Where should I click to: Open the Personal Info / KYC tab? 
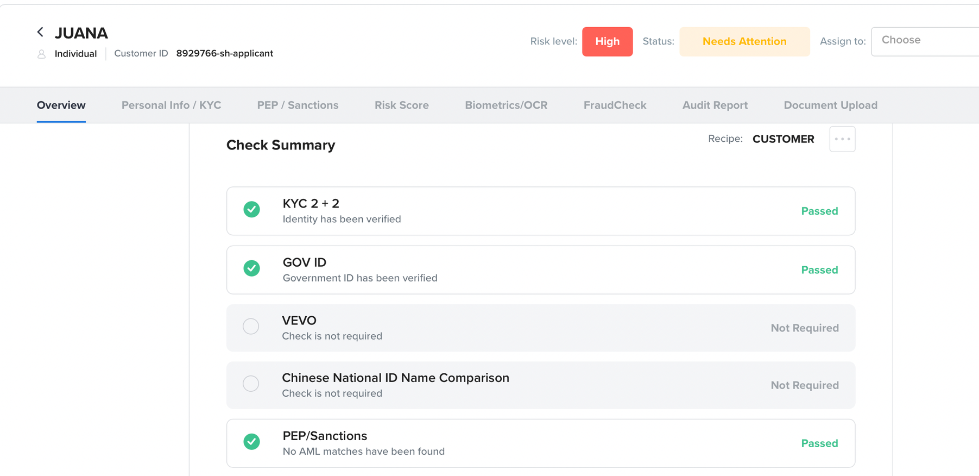coord(172,105)
